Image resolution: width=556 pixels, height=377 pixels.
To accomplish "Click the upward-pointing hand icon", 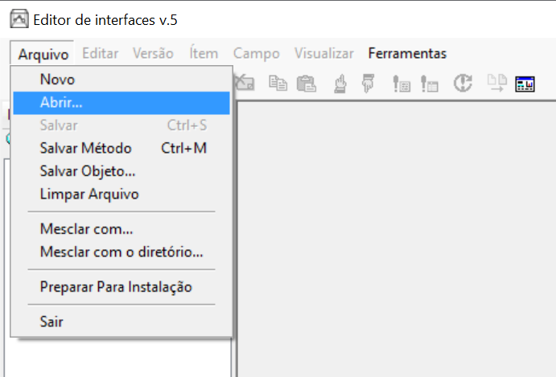I will pos(340,82).
